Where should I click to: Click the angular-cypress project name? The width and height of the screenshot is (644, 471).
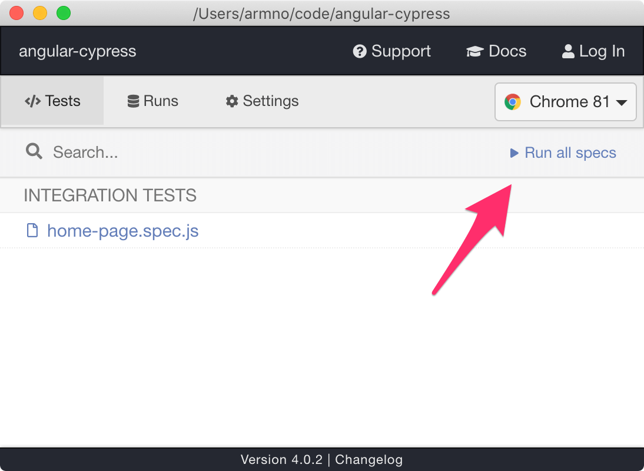pos(78,51)
